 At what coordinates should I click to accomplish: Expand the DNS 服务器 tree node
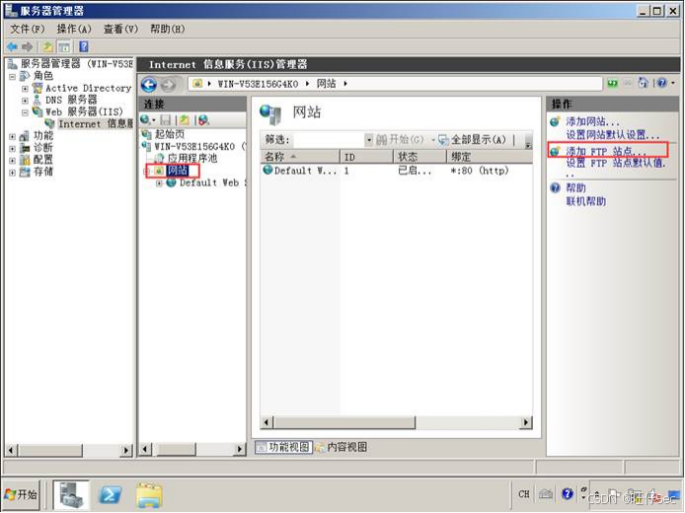pyautogui.click(x=25, y=101)
